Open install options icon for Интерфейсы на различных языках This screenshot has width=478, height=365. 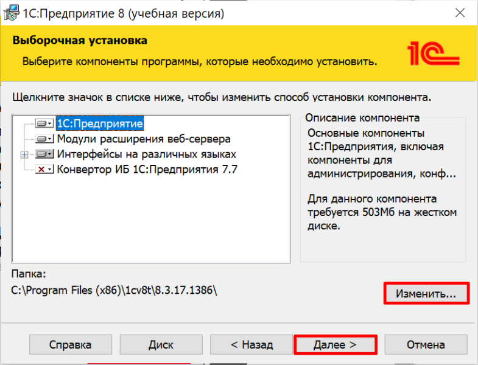pos(45,155)
